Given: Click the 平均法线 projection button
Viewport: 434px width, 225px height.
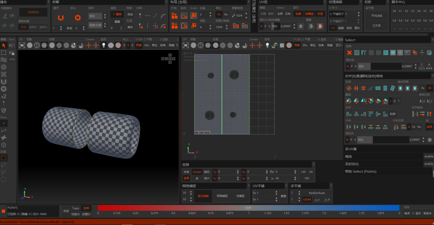Looking at the screenshot, I should (x=377, y=16).
